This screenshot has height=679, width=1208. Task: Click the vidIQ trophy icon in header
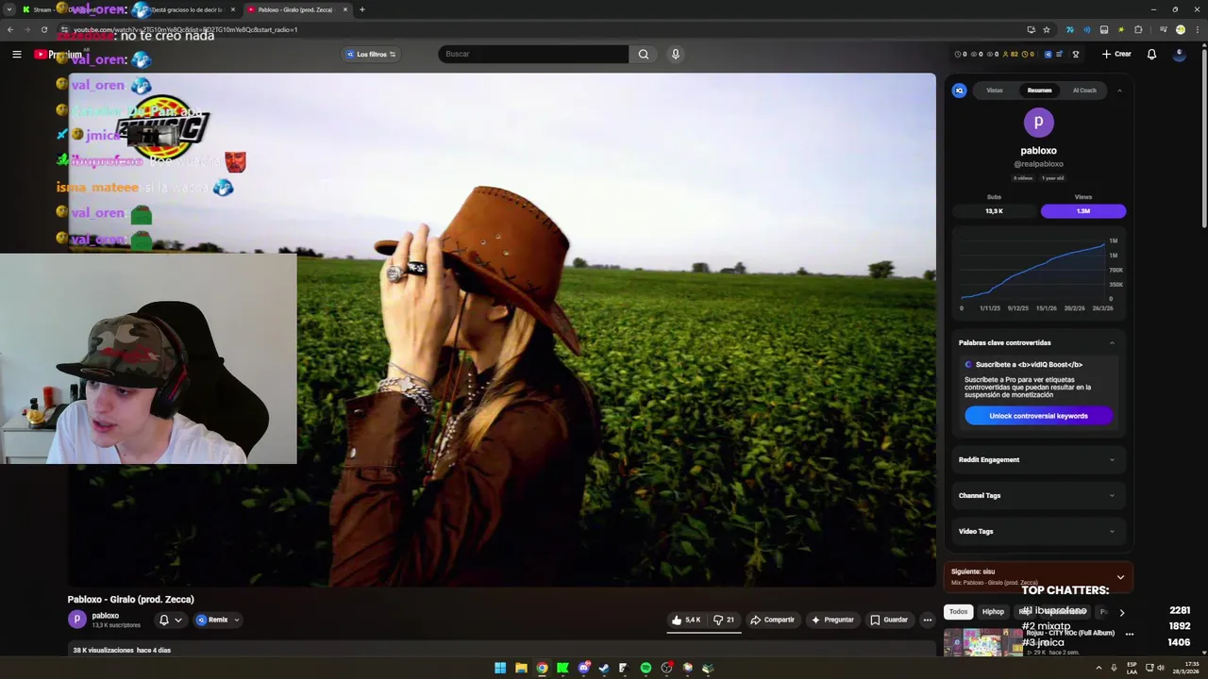tap(1076, 54)
